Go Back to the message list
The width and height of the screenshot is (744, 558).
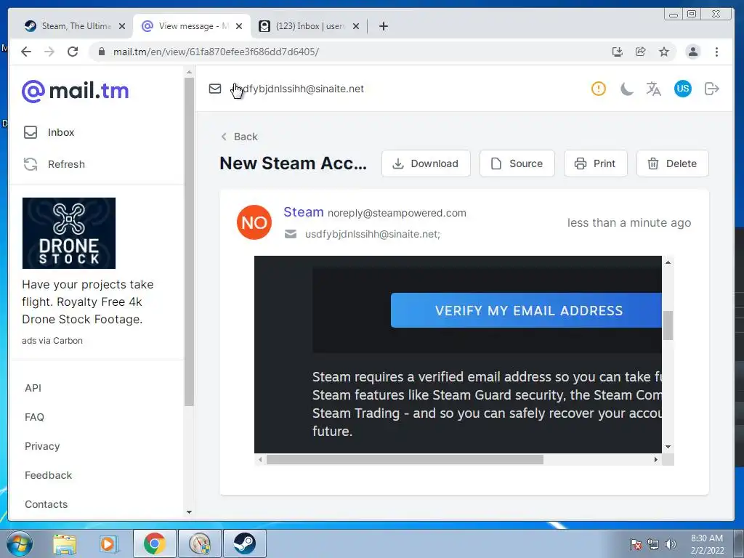click(239, 137)
